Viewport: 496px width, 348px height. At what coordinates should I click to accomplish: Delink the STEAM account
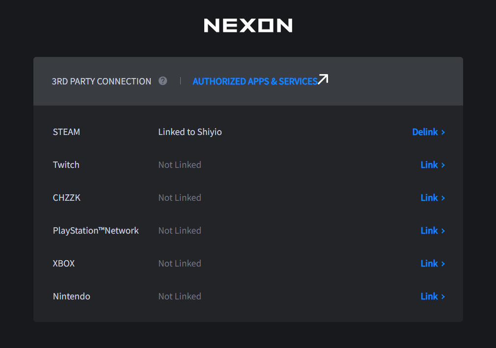pyautogui.click(x=425, y=132)
